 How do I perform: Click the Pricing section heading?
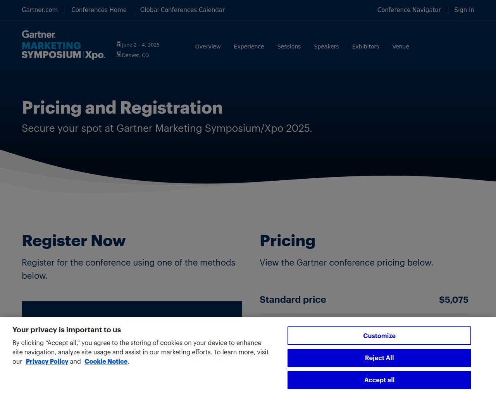(288, 241)
